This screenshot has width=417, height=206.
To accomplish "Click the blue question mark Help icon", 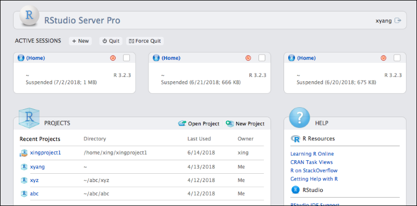I will pyautogui.click(x=299, y=118).
